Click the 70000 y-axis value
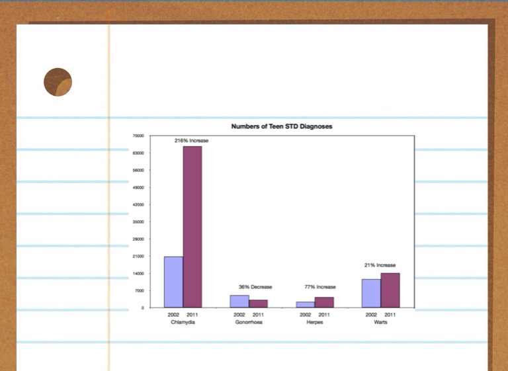The image size is (508, 371). 138,136
